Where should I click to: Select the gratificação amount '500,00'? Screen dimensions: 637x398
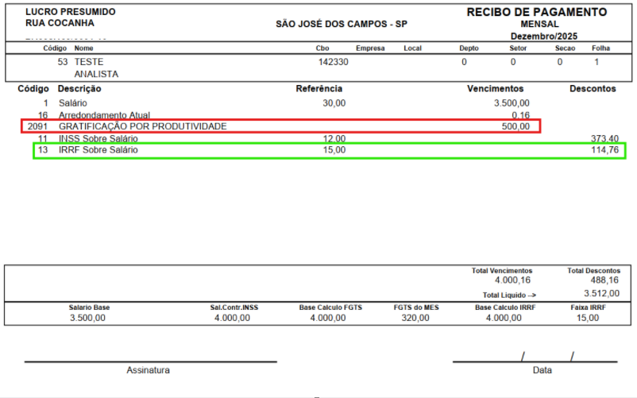pos(515,126)
